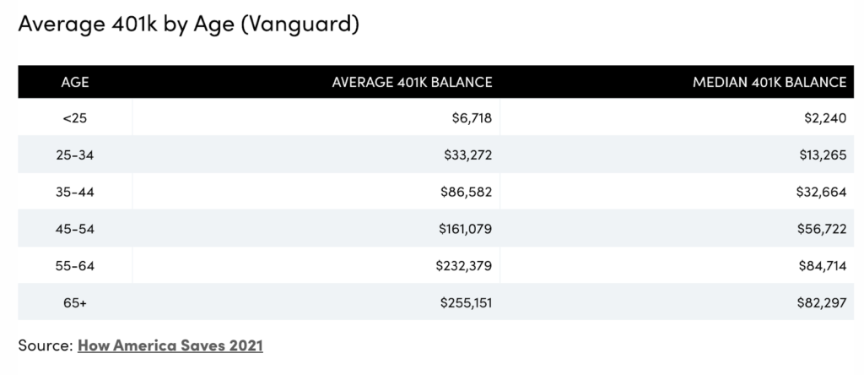Select the <25 age row cell

tap(75, 118)
